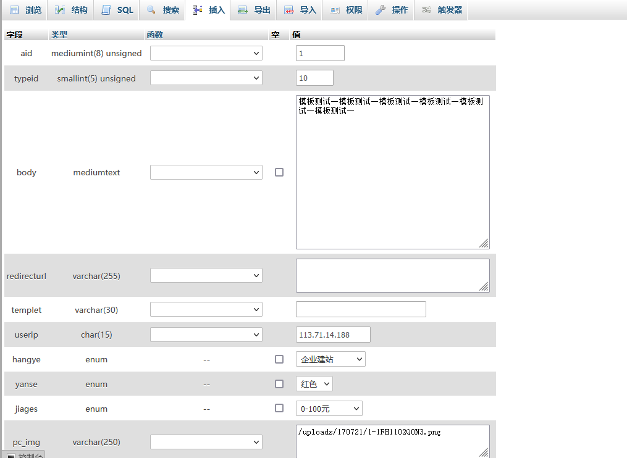Screen dimensions: 627x458
Task: Open the function dropdown for redirecturl
Action: pos(206,275)
